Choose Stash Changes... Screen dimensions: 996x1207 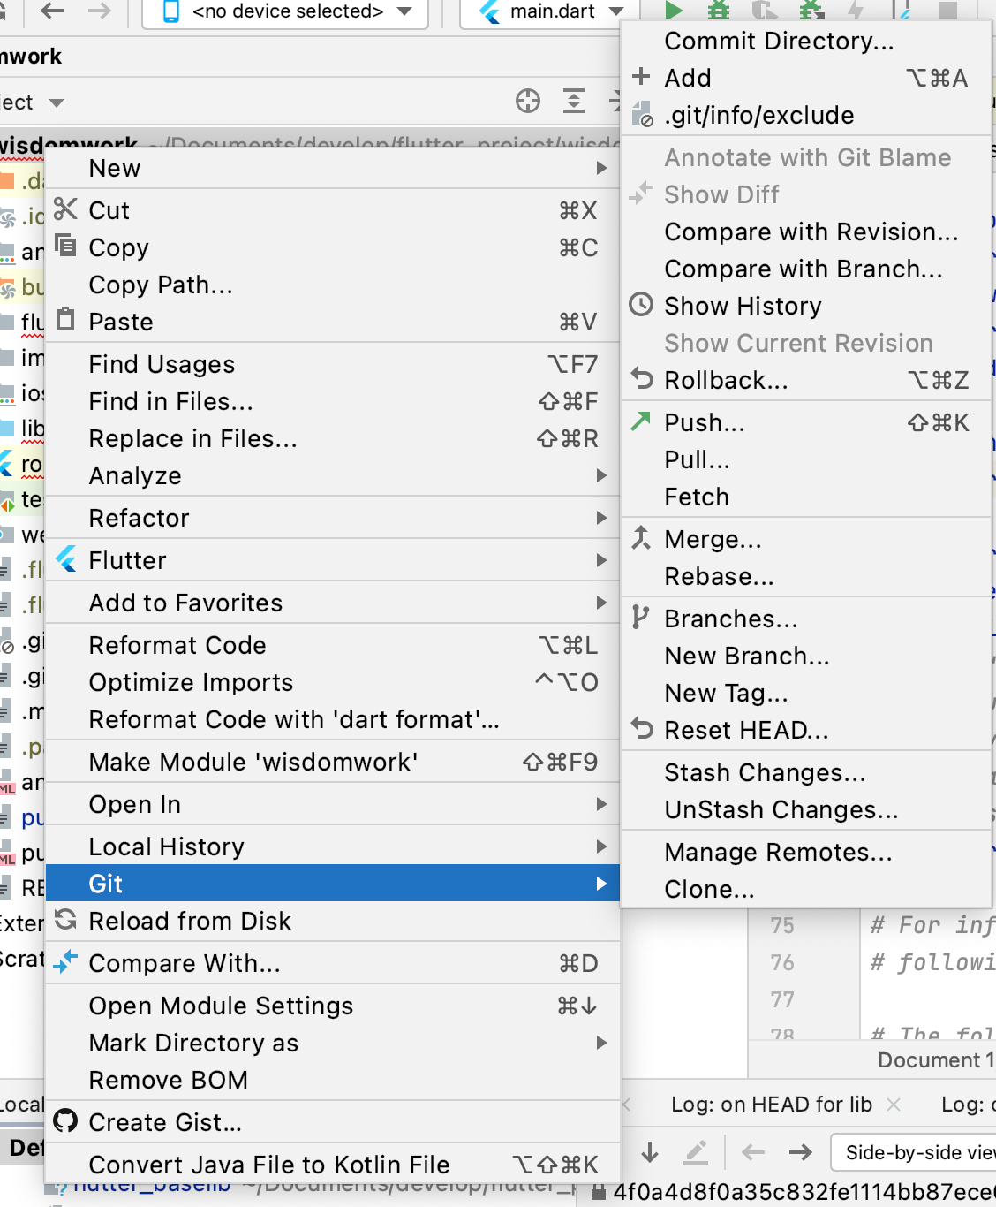pyautogui.click(x=805, y=772)
